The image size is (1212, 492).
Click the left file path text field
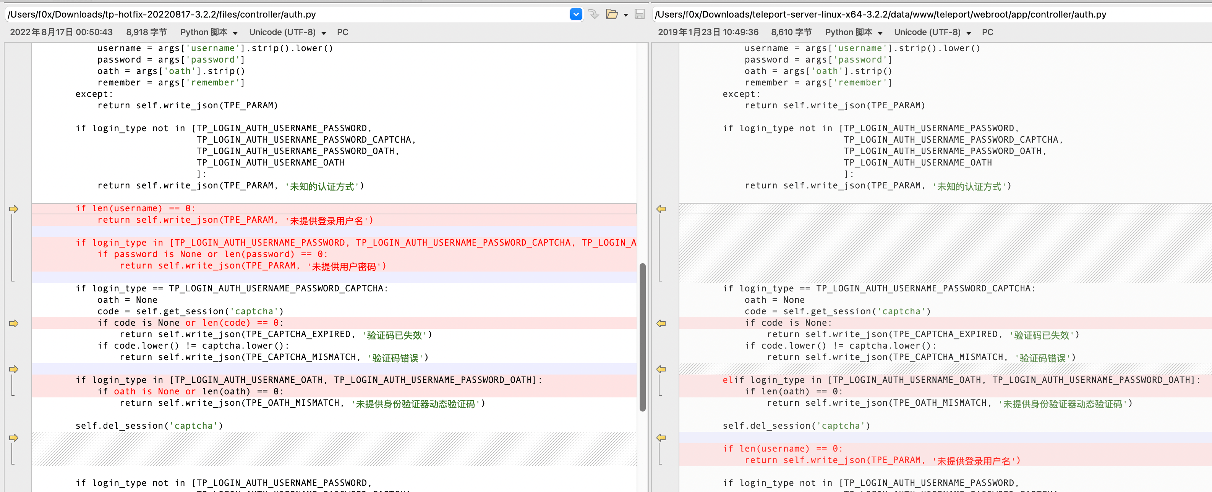click(282, 14)
